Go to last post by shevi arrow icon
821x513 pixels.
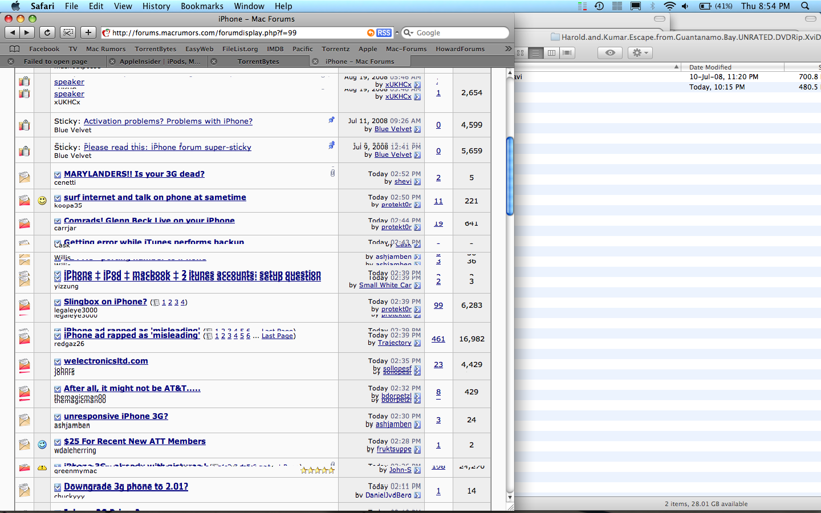coord(417,182)
